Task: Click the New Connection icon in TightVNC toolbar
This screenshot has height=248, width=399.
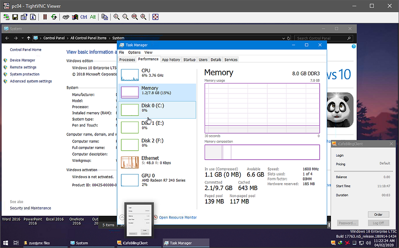Action: coord(7,17)
